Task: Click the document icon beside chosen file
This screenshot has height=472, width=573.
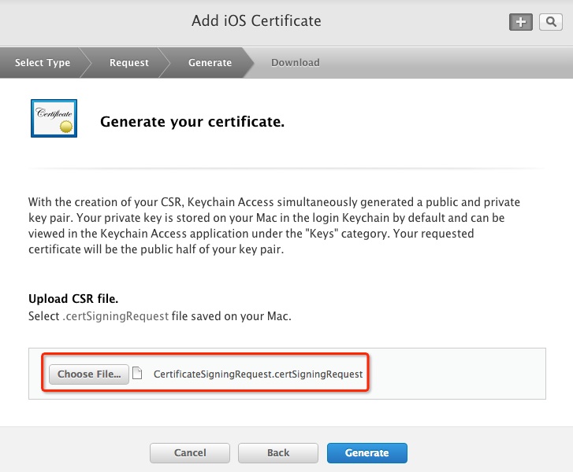Action: (x=137, y=374)
